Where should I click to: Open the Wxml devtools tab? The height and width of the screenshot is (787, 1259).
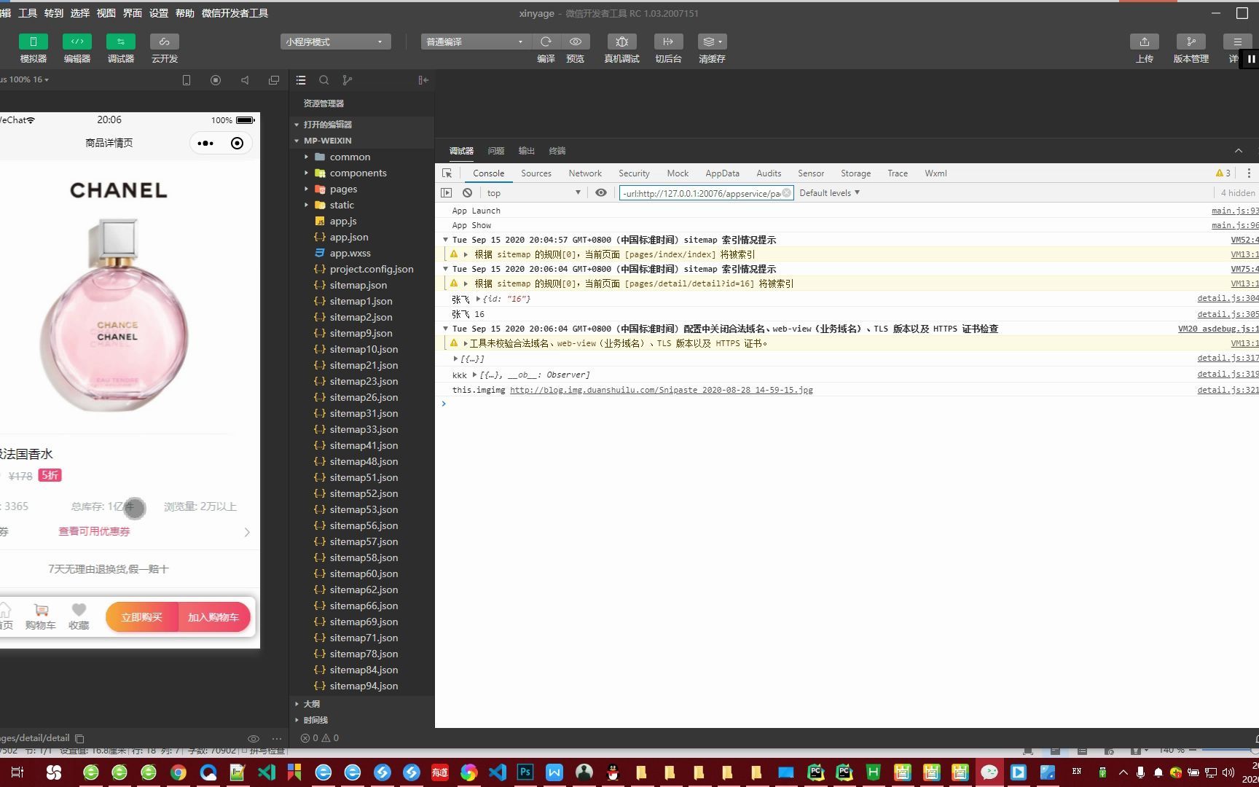click(936, 173)
